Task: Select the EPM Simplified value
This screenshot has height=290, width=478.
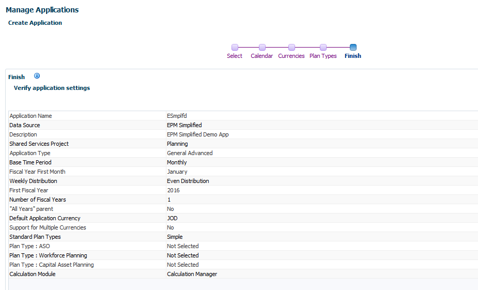Action: coord(184,125)
